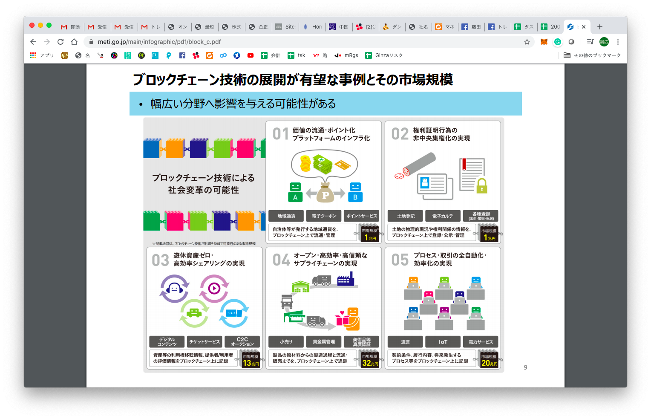Click the green profile avatar button
This screenshot has height=419, width=651.
click(604, 42)
